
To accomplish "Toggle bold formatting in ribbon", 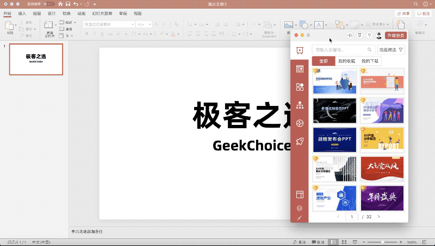I will coord(87,34).
